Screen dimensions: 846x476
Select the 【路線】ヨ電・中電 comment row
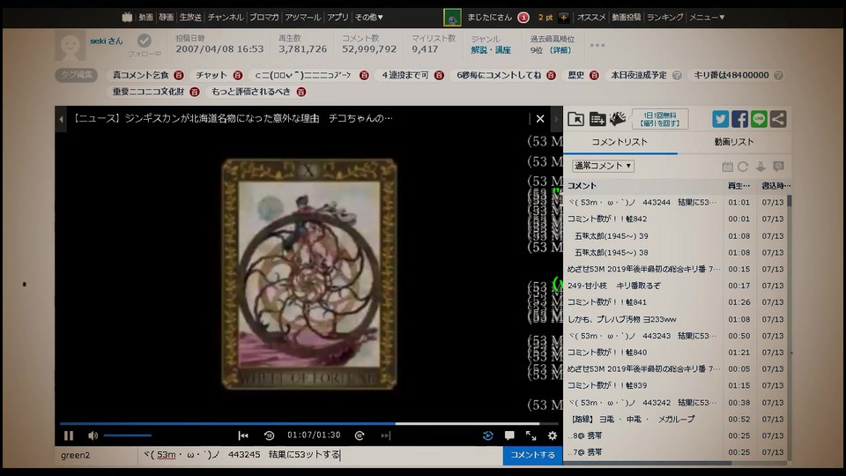tap(675, 419)
